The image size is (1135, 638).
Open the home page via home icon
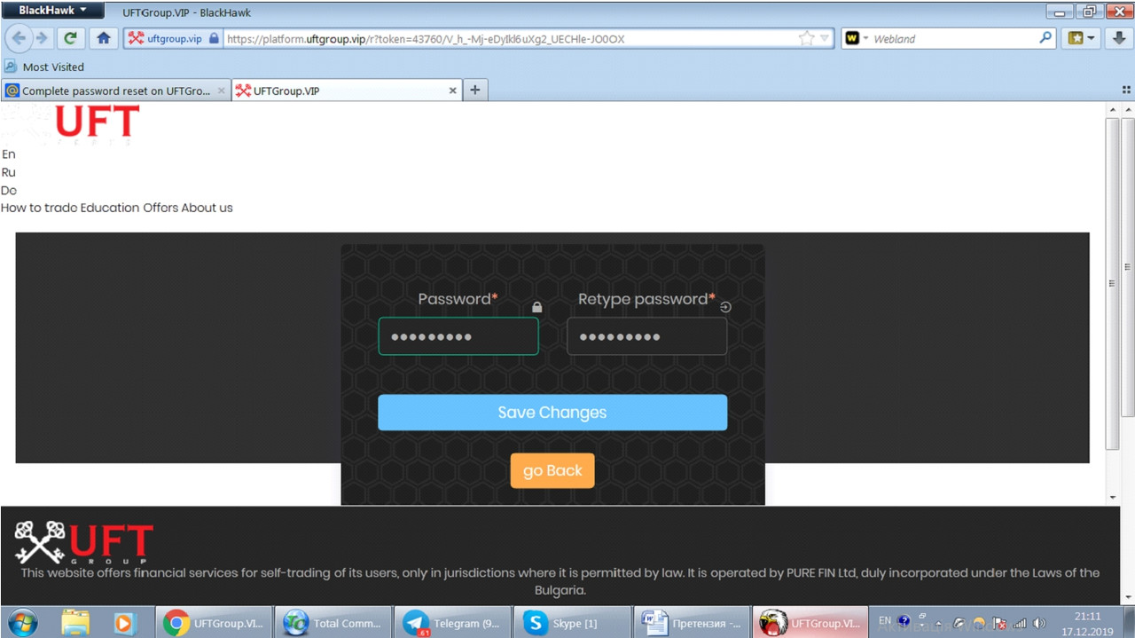pyautogui.click(x=104, y=38)
